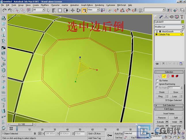
Task: Toggle the Selection Lock padlock
Action: [x=35, y=133]
